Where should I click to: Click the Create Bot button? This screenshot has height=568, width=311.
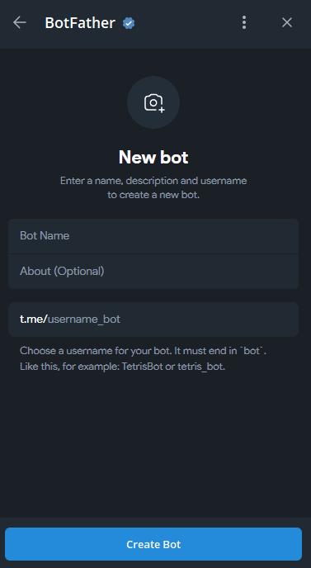coord(153,544)
